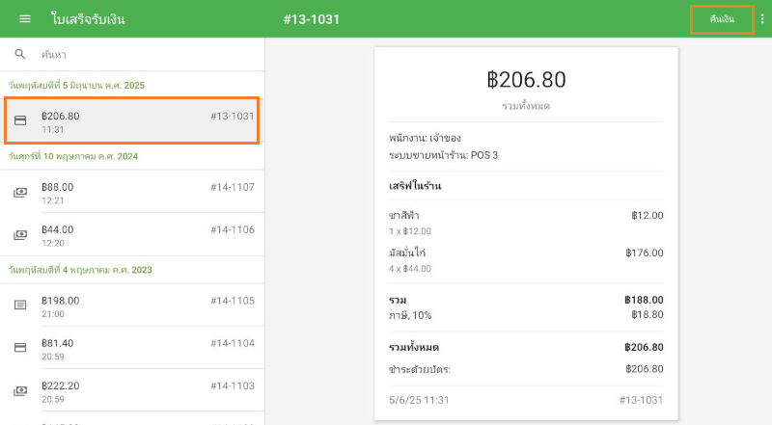Screen dimensions: 772x425
Task: Select receipt number #14-1107 in the list
Action: (x=232, y=187)
